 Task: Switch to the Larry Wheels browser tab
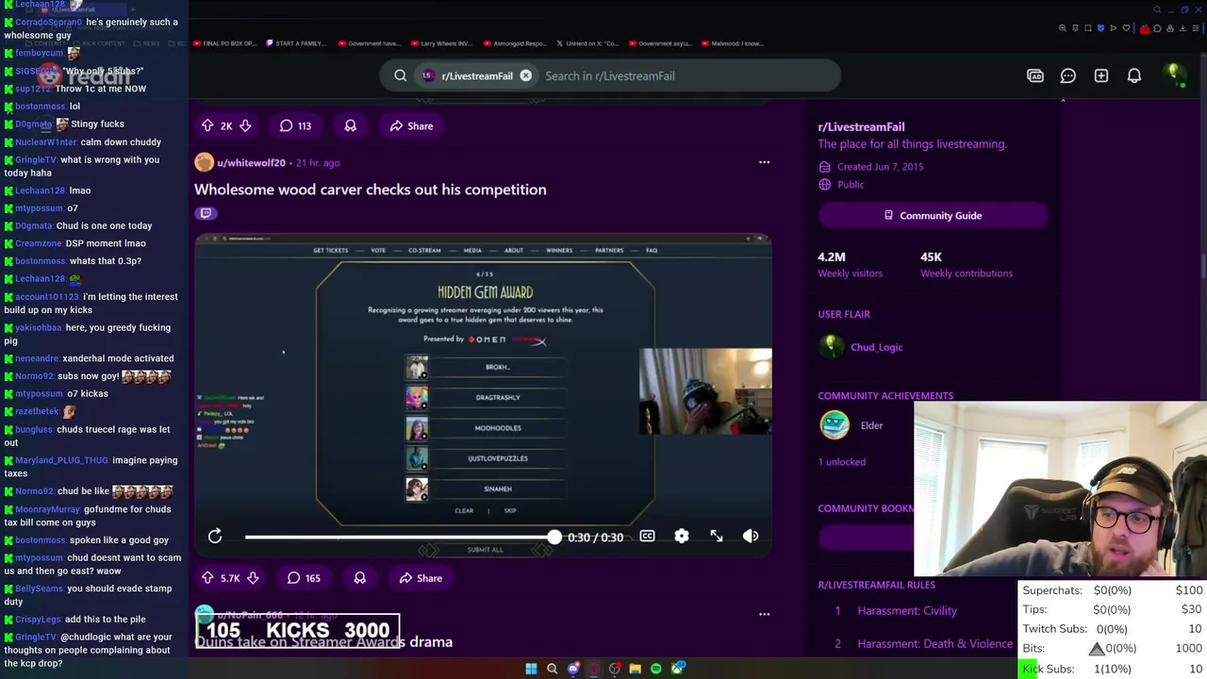pos(441,43)
